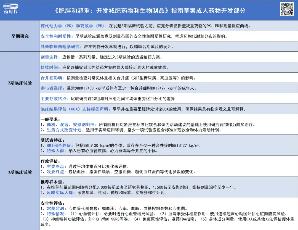Select the 2期临床试验 row header
This screenshot has height=230, width=298.
point(20,83)
